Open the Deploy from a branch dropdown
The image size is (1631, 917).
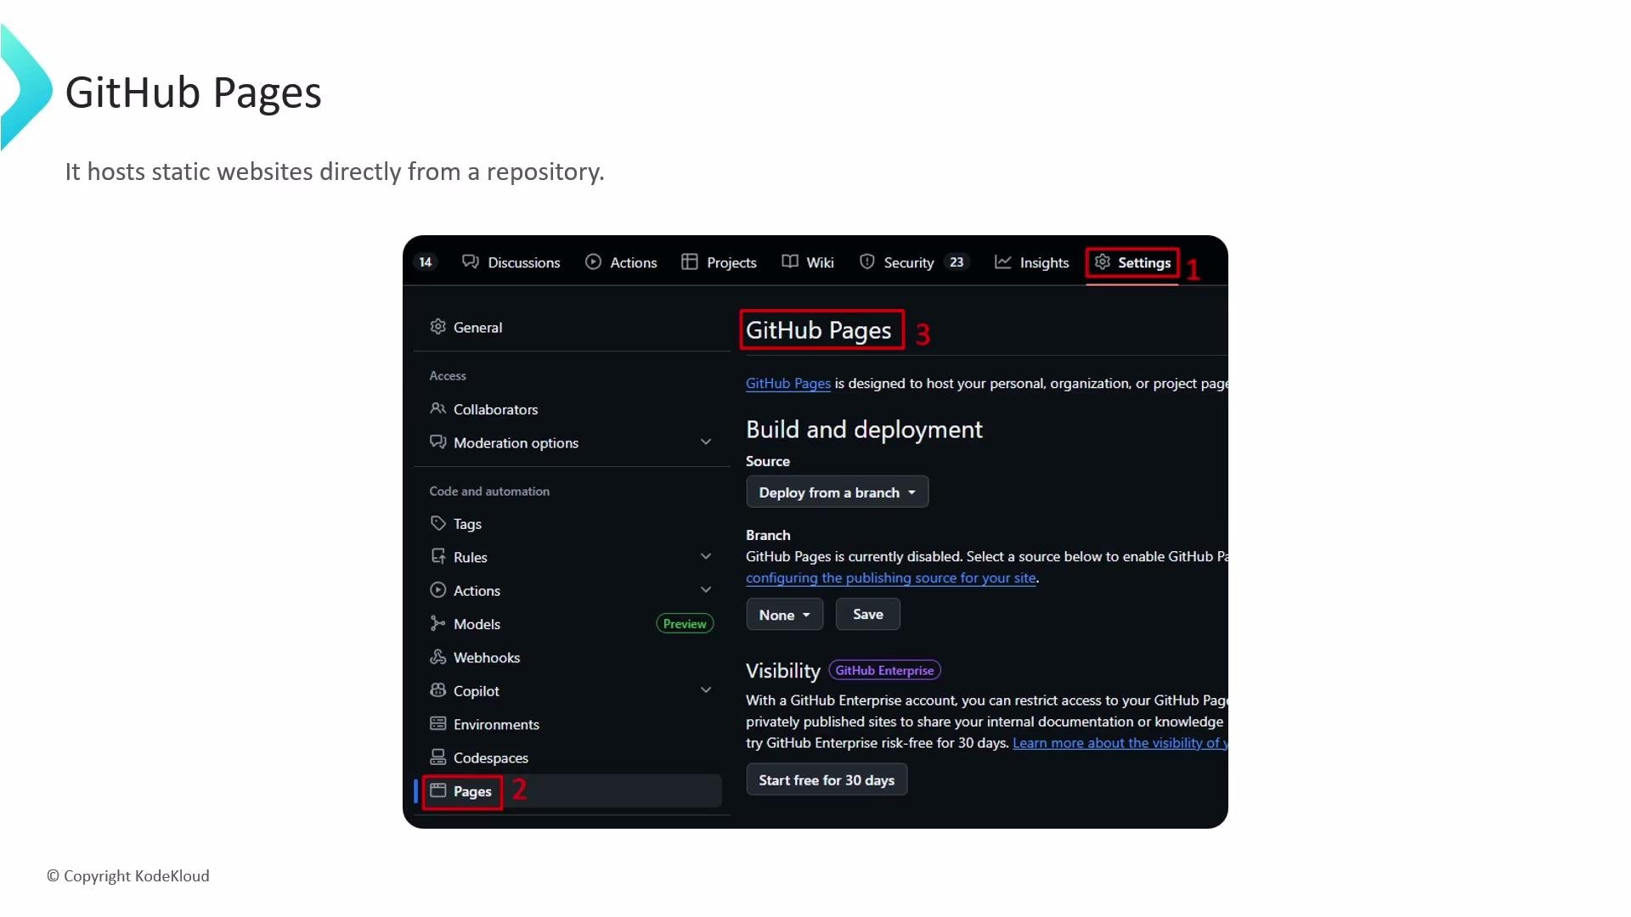[x=837, y=492]
